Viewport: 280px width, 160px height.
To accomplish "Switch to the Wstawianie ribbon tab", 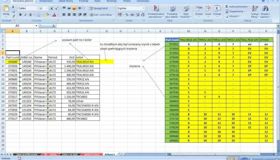I will coord(46,1).
